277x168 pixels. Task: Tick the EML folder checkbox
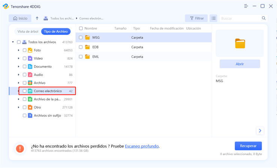(x=81, y=57)
